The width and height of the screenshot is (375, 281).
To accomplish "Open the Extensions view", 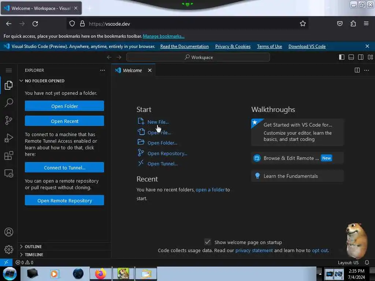I will click(9, 156).
